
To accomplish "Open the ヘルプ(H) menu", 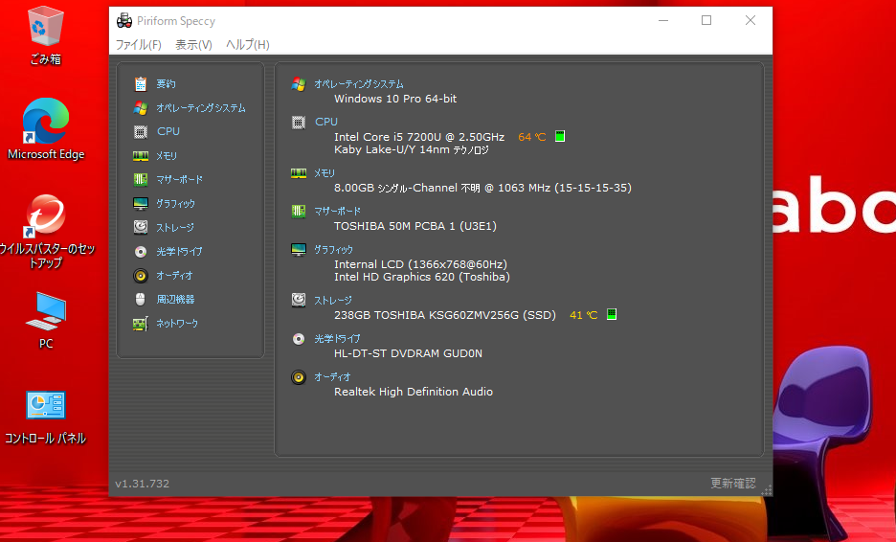I will click(247, 45).
